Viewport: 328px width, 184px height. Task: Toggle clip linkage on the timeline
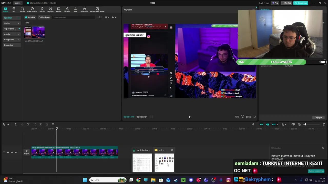pos(274,124)
